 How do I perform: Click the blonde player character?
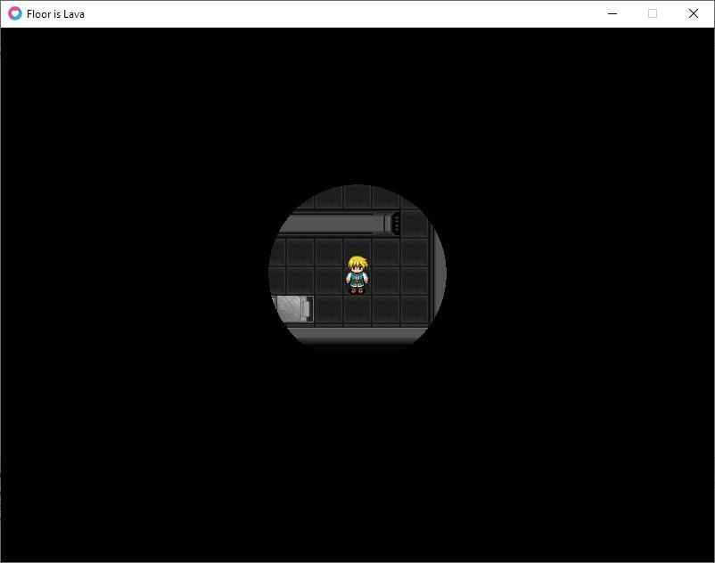point(357,274)
